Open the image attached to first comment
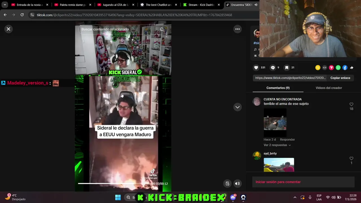Viewport: 361px width, 203px height. (x=275, y=123)
